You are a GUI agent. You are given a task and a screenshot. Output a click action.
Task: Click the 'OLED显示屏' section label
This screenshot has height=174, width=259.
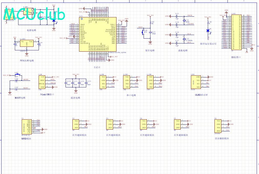(x=201, y=95)
